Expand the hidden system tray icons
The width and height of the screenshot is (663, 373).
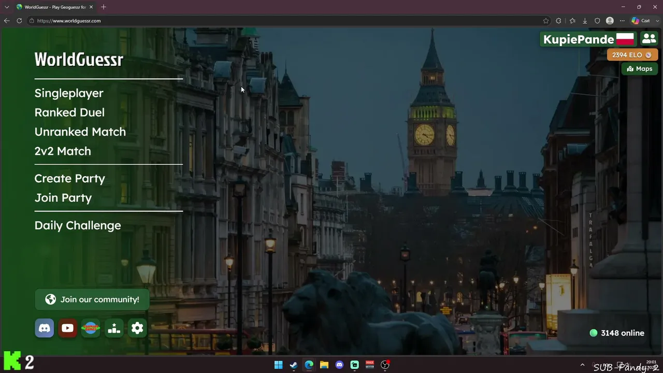pyautogui.click(x=582, y=365)
